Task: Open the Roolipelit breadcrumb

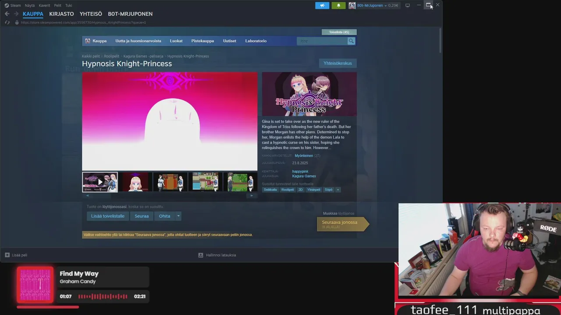Action: (111, 56)
